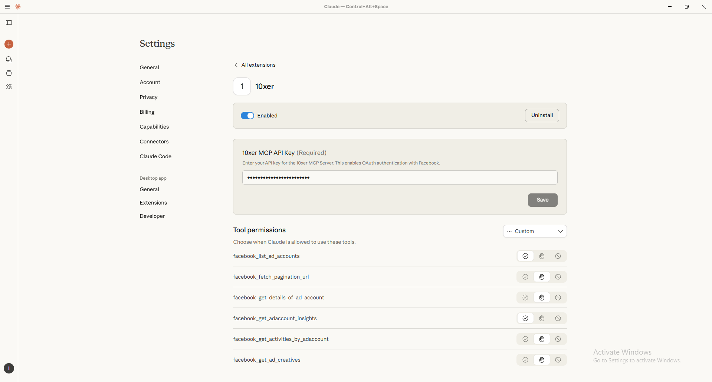Block the facebook_list_ad_accounts tool

pyautogui.click(x=558, y=256)
